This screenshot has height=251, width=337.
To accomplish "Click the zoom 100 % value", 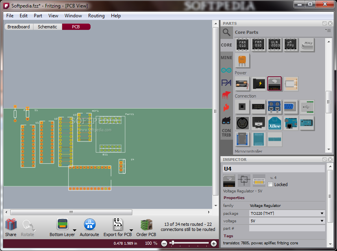I will click(151, 243).
